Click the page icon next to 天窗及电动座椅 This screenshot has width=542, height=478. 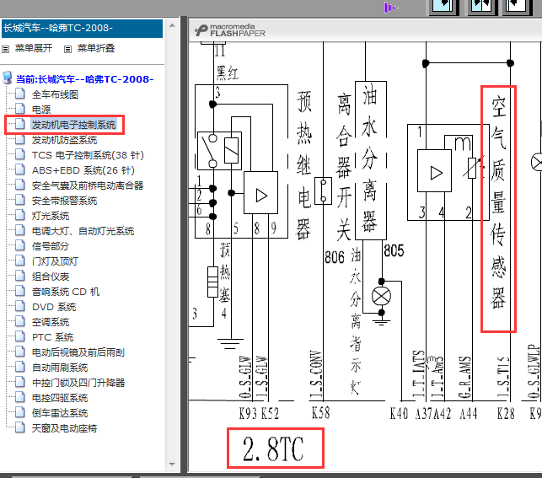pos(20,428)
